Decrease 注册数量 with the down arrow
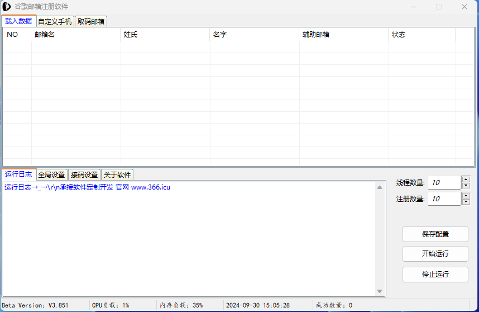The image size is (479, 312). pyautogui.click(x=466, y=202)
